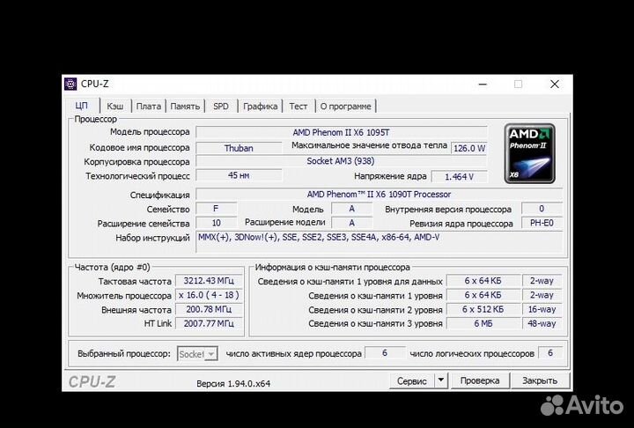Viewport: 634px width, 428px height.
Task: Click the CPU-Z app icon in title bar
Action: (70, 84)
